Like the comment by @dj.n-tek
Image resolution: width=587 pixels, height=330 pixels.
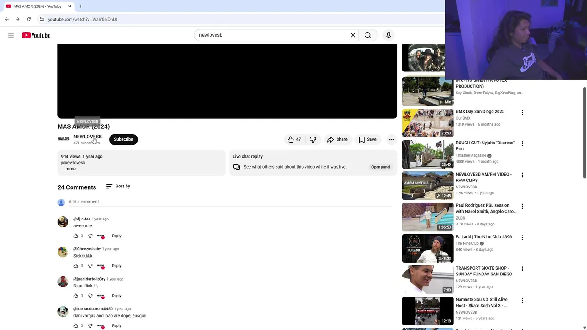76,236
